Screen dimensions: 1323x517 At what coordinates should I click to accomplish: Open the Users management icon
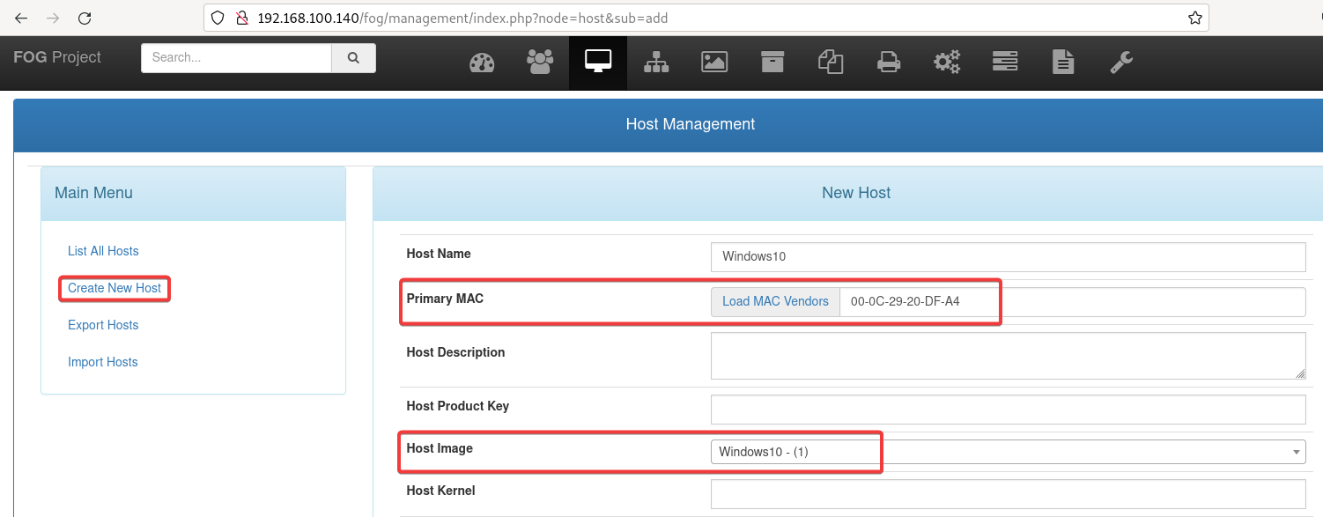coord(540,62)
